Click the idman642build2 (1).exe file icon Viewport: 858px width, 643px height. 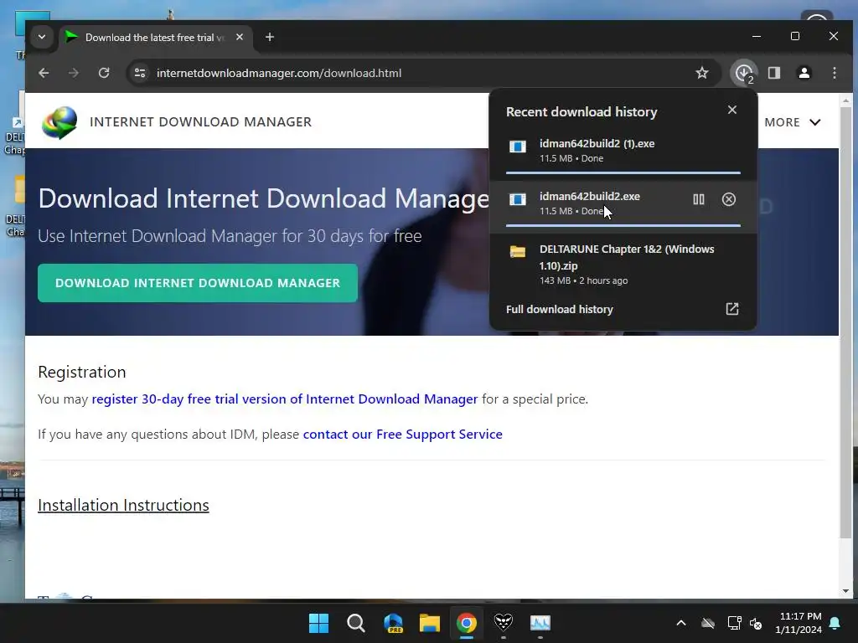(518, 147)
